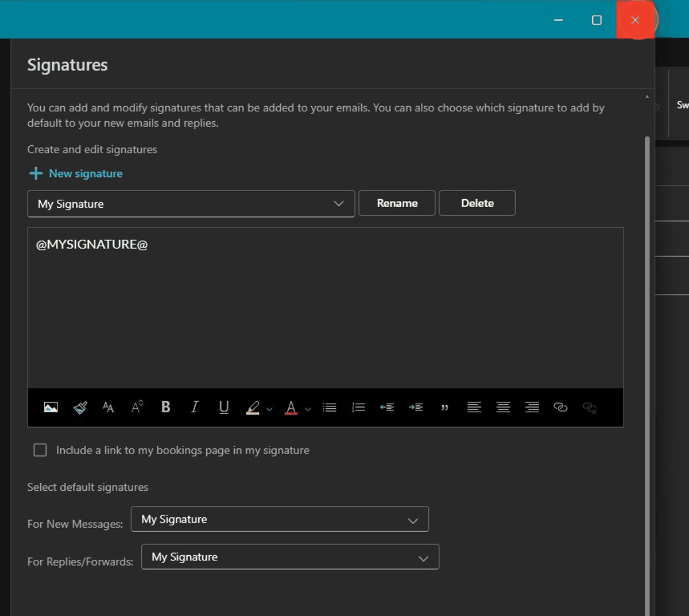Apply quote formatting
Image resolution: width=689 pixels, height=616 pixels.
pos(444,408)
